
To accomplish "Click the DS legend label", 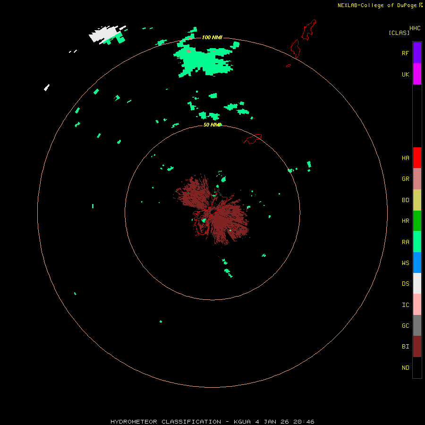I will pyautogui.click(x=405, y=284).
